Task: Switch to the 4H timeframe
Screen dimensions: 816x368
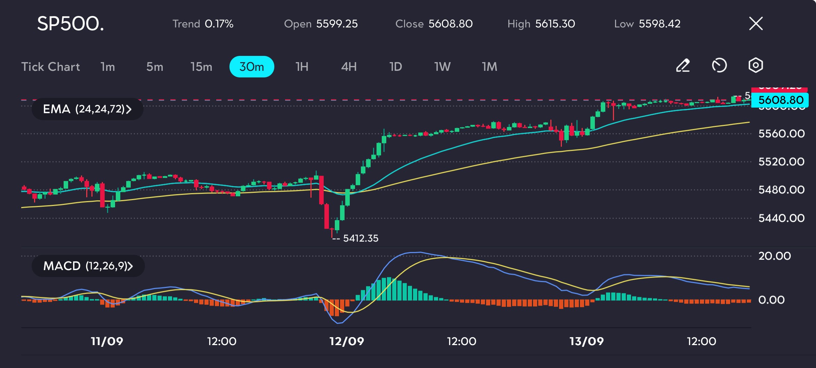Action: point(349,67)
